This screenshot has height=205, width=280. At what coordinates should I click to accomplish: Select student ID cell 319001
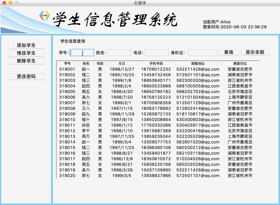click(x=67, y=69)
